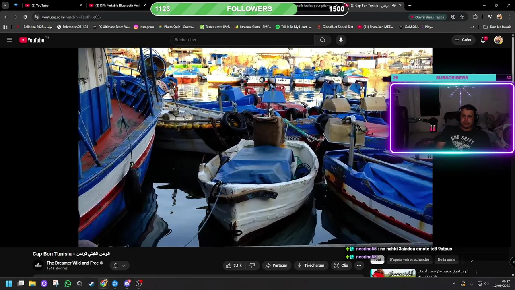Click the Clip button
The width and height of the screenshot is (515, 290).
(x=341, y=265)
